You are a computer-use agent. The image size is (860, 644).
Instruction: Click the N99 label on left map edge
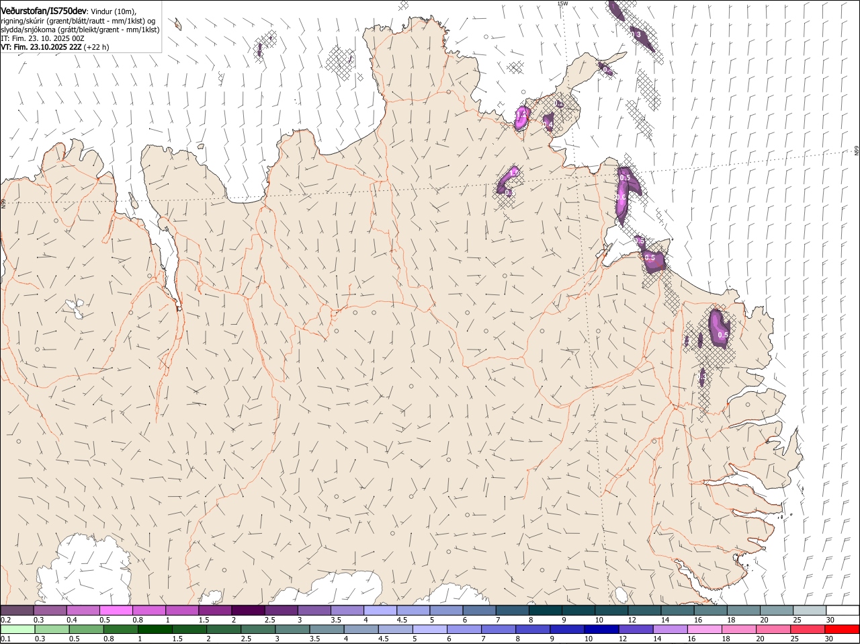click(x=3, y=202)
